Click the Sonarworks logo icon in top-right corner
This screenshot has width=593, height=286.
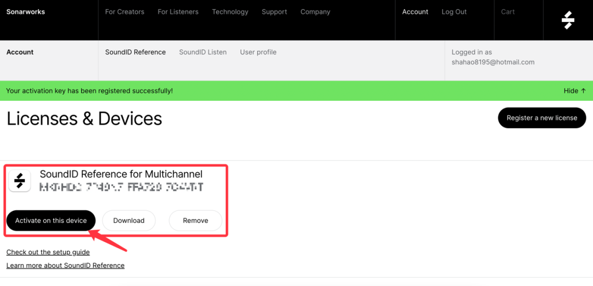point(568,20)
